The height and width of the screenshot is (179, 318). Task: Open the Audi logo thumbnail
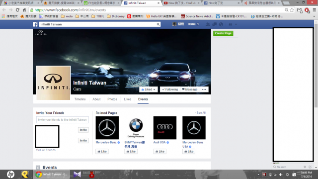(165, 128)
